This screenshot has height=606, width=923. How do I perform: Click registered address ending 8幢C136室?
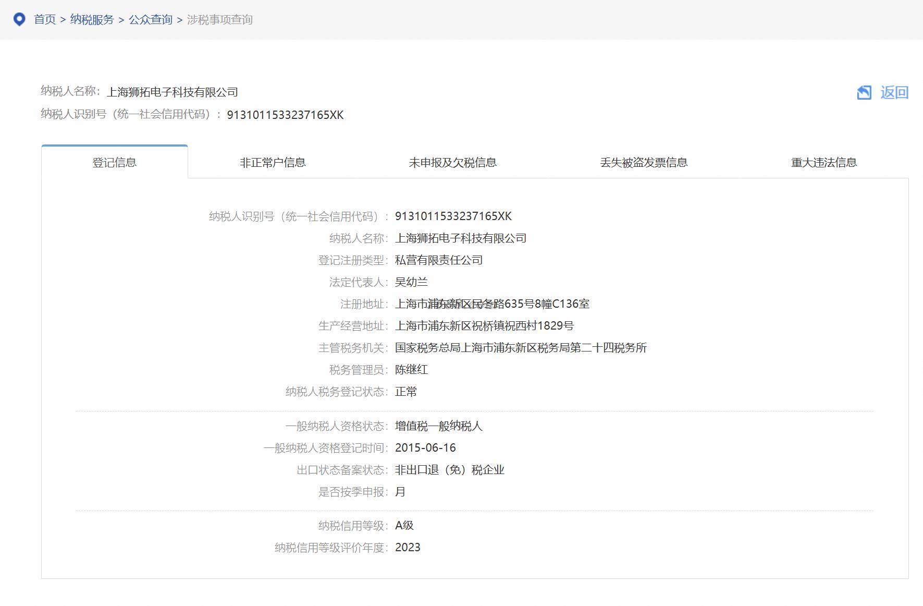point(493,304)
